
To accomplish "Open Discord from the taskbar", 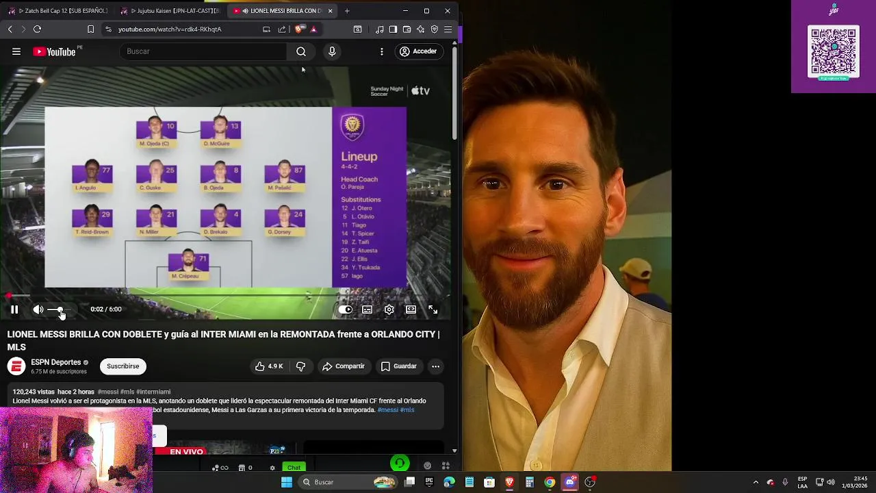I will tap(569, 482).
